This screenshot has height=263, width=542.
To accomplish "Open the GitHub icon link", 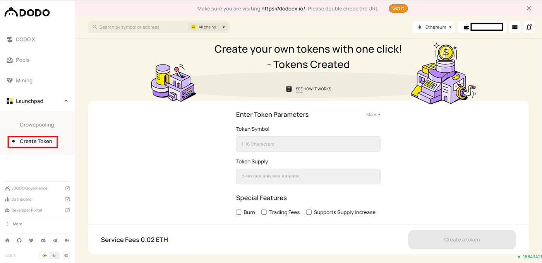I will pyautogui.click(x=19, y=240).
